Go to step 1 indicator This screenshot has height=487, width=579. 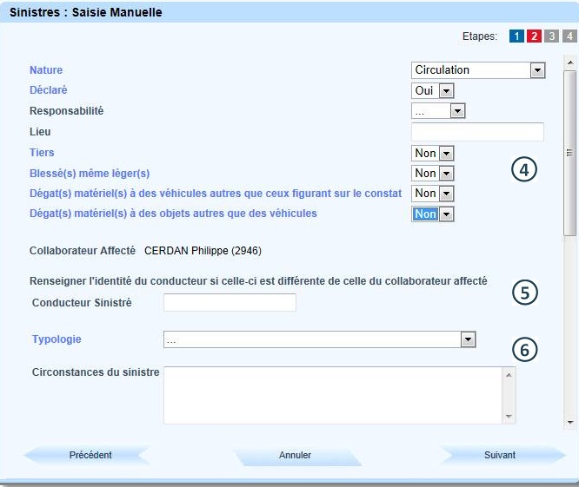point(516,36)
